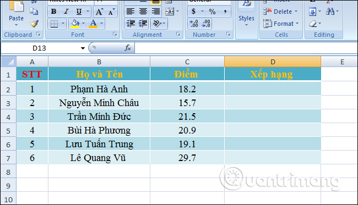The width and height of the screenshot is (358, 205).
Task: Select cell 'Trần Minh Đức'
Action: (x=99, y=117)
